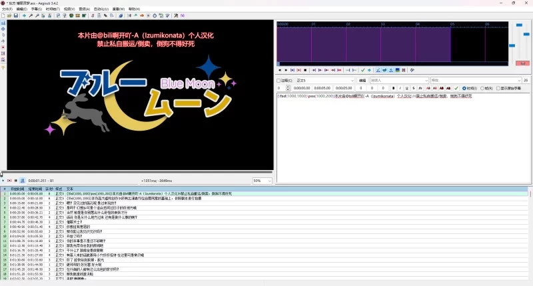This screenshot has height=286, width=533.
Task: Open the 音频 Audio menu
Action: click(85, 9)
